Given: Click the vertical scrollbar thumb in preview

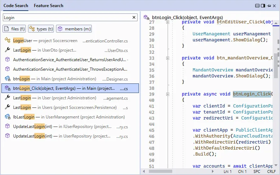Looking at the screenshot, I should coord(276,65).
